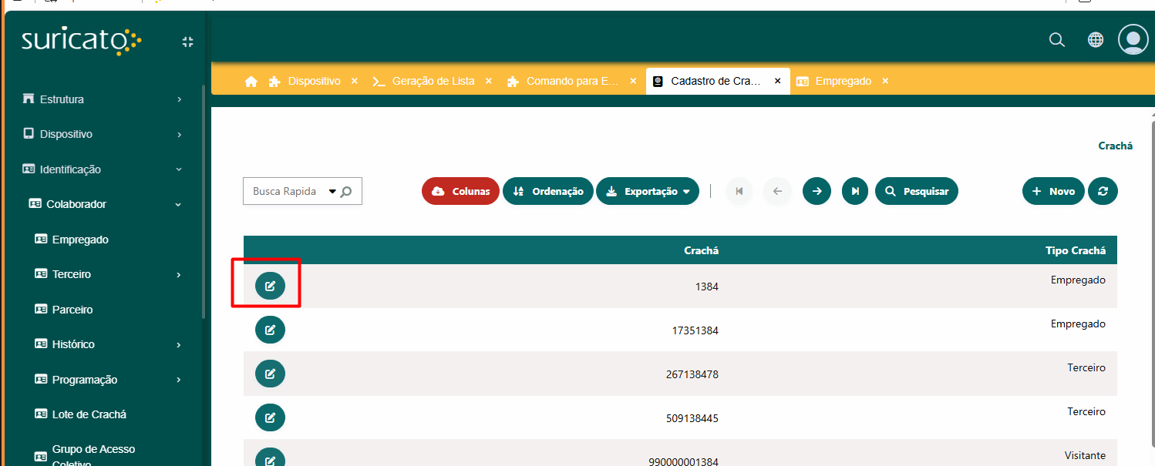Jump to the last page of records
Viewport: 1155px width, 466px height.
[x=855, y=191]
